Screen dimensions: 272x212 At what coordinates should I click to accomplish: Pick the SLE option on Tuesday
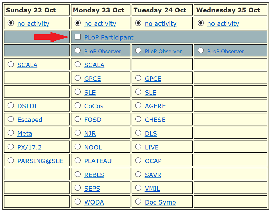click(138, 92)
